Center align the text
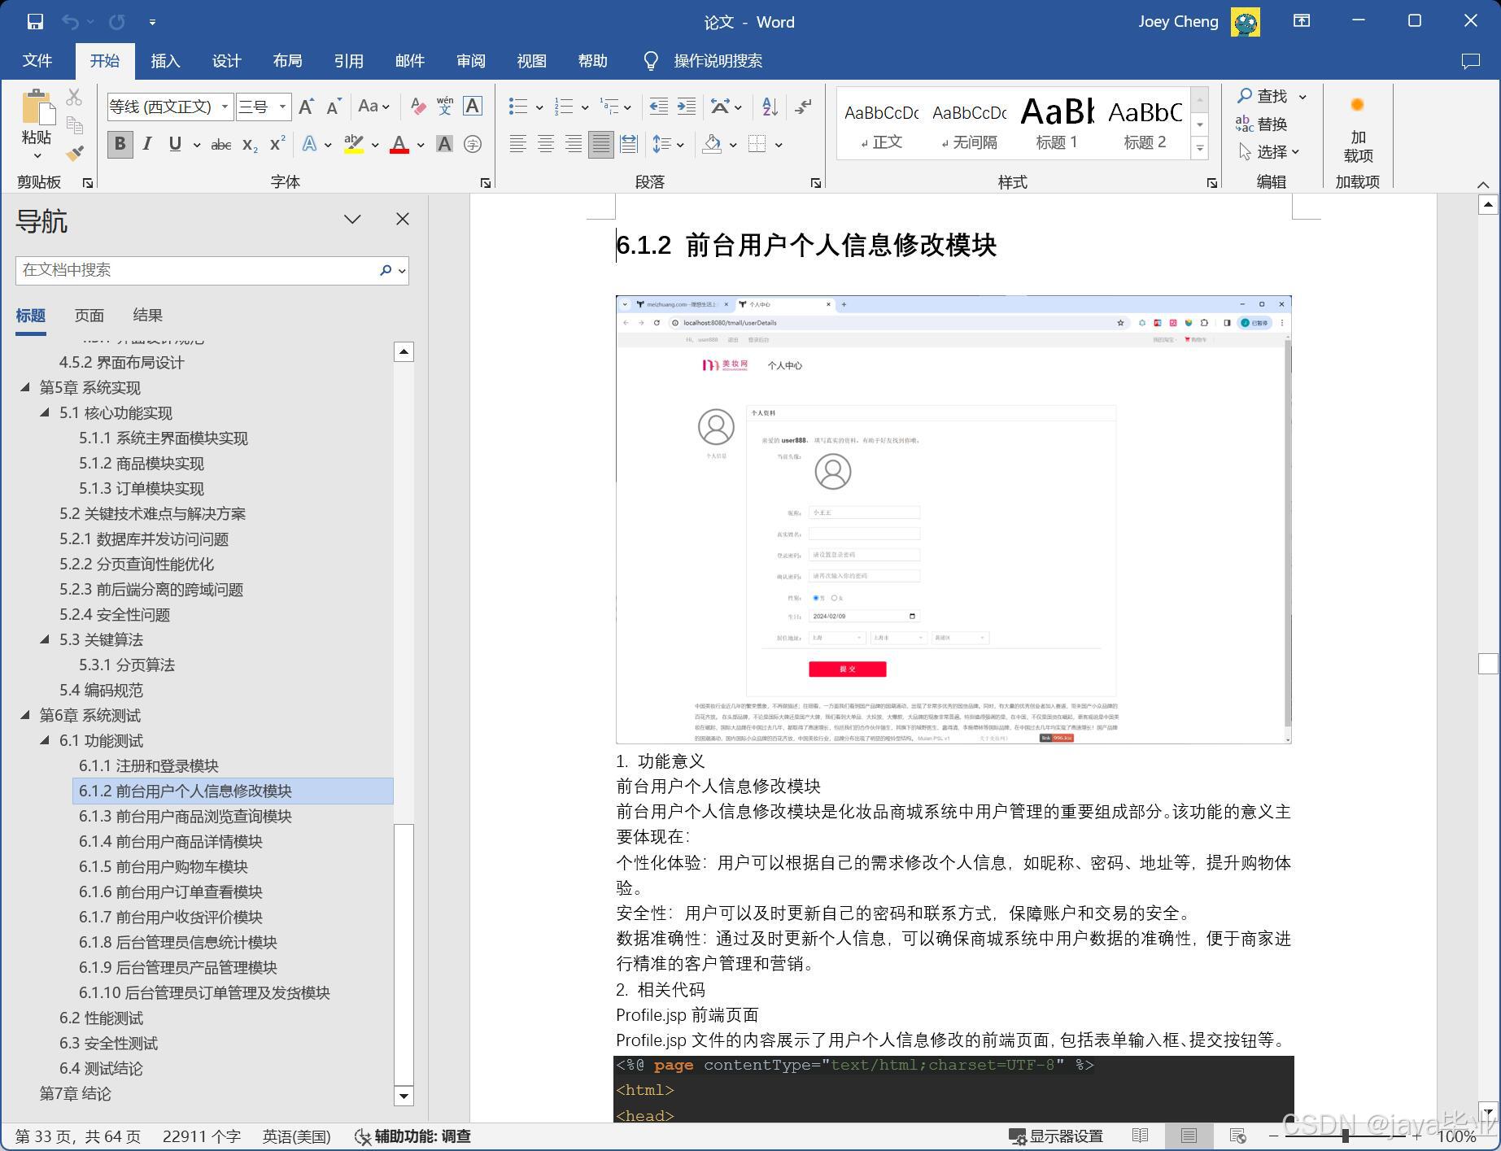Image resolution: width=1501 pixels, height=1151 pixels. pos(546,145)
